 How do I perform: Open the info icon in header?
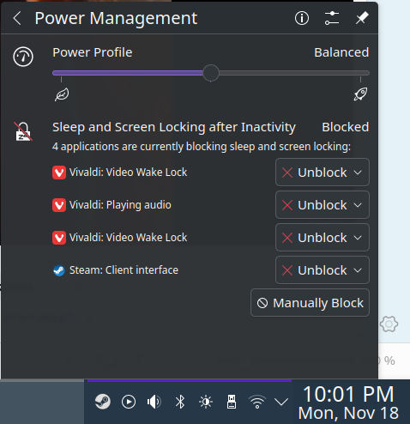point(302,18)
